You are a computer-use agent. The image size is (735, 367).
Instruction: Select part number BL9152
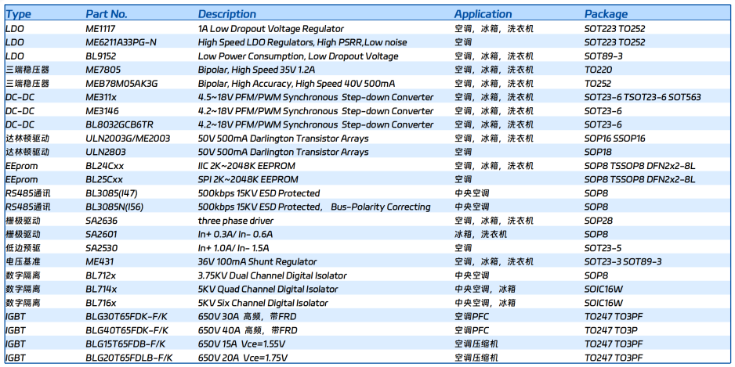pyautogui.click(x=100, y=56)
